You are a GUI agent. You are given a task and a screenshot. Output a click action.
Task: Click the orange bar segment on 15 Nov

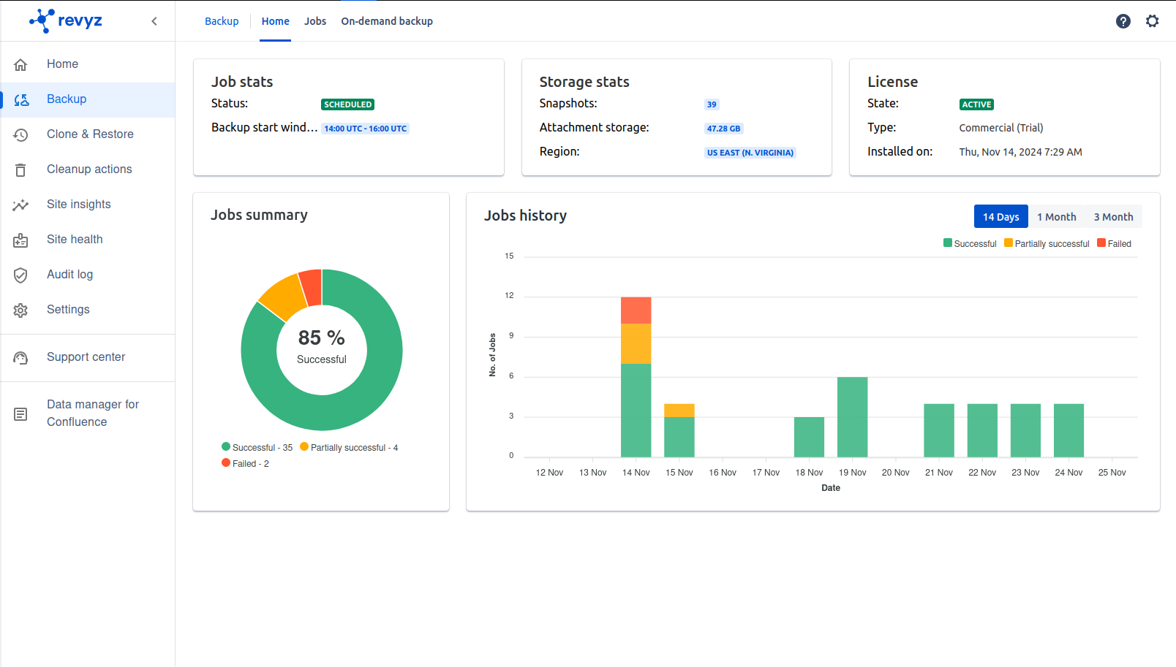coord(679,411)
